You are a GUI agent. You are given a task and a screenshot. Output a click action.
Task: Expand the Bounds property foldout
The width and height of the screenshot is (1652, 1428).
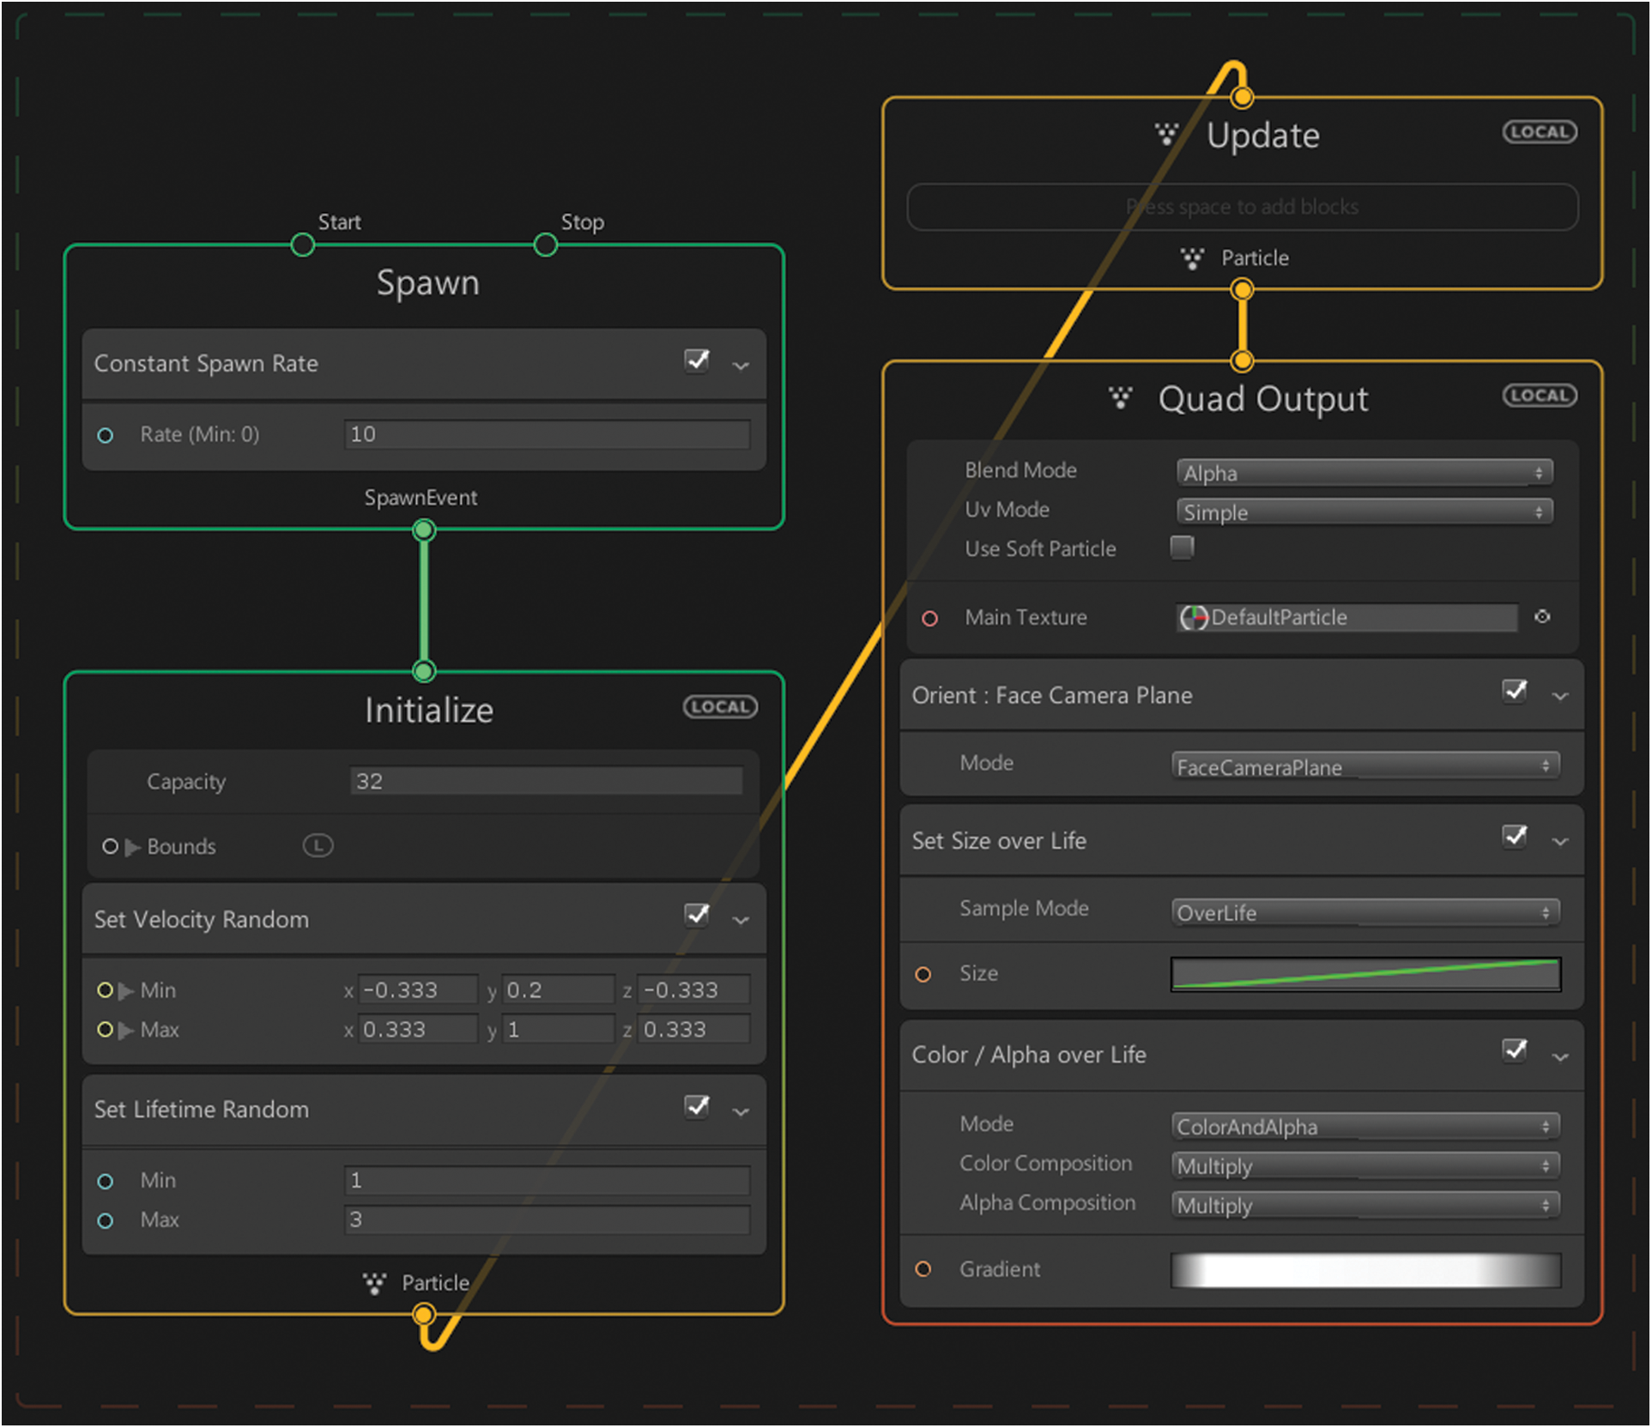[x=133, y=848]
